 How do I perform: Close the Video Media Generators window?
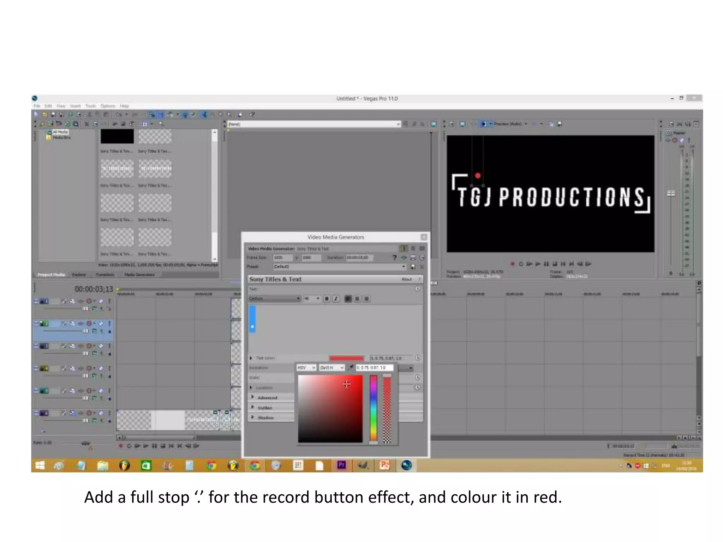[424, 237]
